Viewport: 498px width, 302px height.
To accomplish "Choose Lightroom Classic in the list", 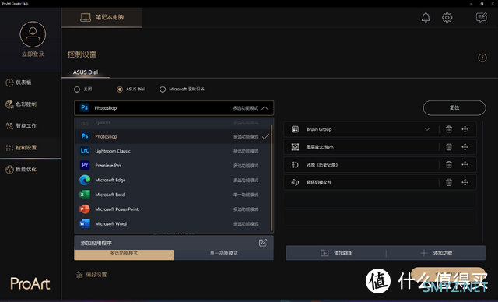I will (x=173, y=151).
